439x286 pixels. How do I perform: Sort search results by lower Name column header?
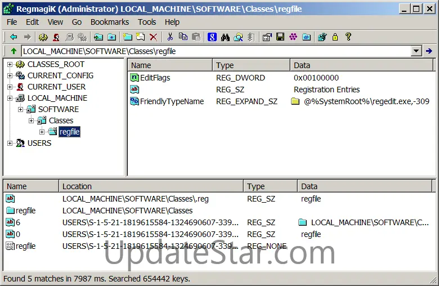click(31, 186)
